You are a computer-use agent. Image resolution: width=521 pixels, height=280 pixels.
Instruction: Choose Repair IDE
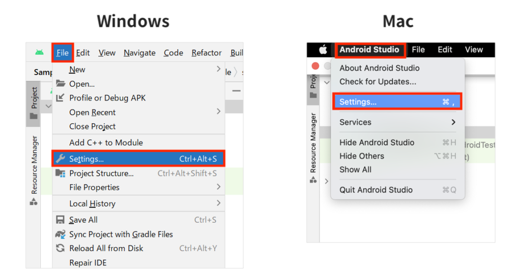coord(138,262)
